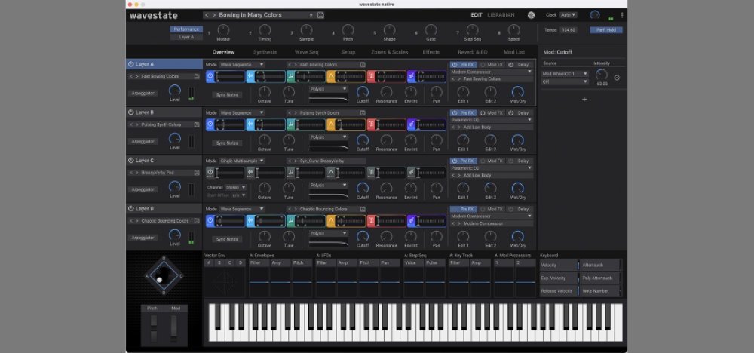
Task: Select Layer D's green pitch lane icon
Action: (291, 221)
